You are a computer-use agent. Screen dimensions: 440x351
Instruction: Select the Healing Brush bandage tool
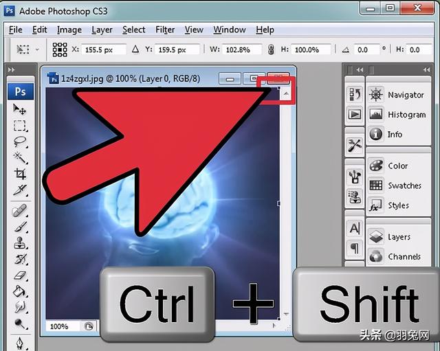20,211
